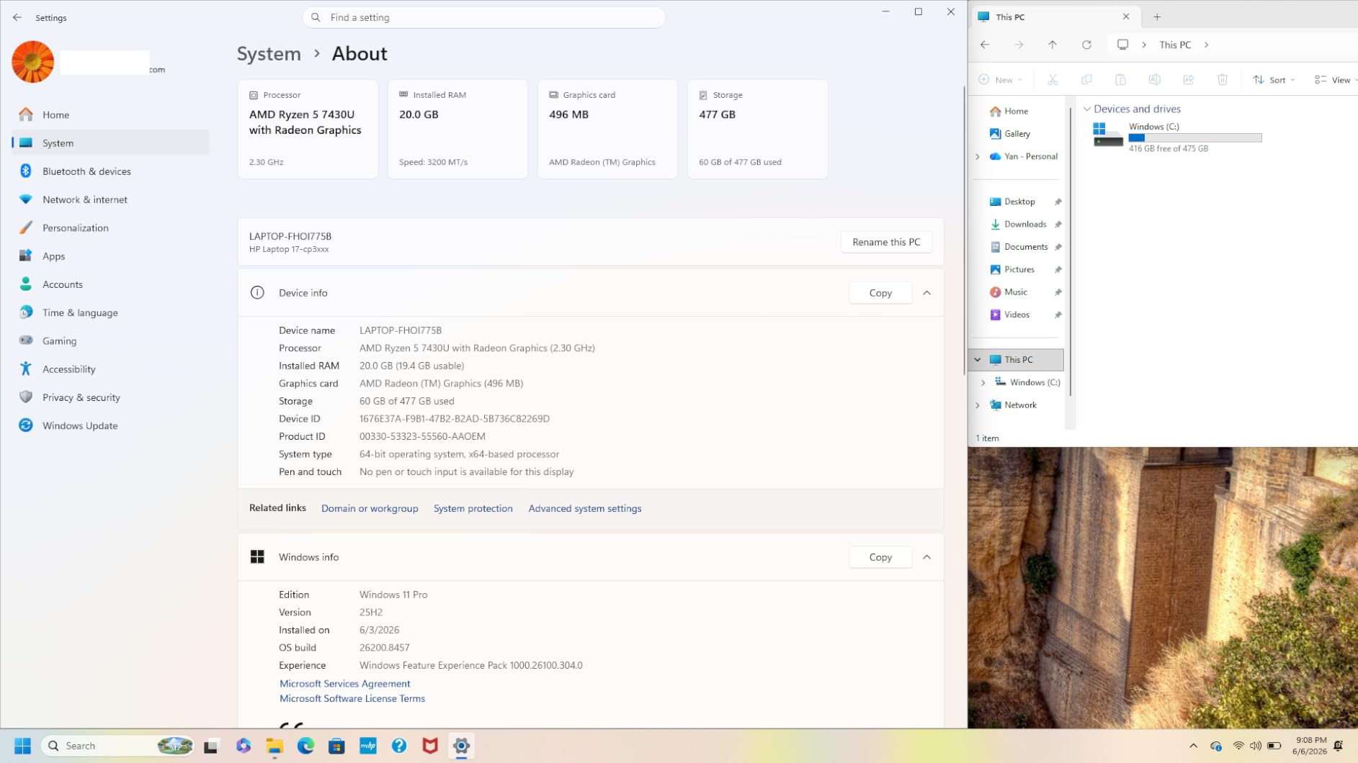Open Network & internet settings

pyautogui.click(x=110, y=199)
